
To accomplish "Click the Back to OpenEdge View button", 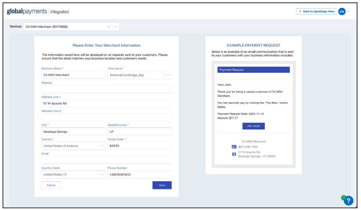I will click(x=316, y=11).
